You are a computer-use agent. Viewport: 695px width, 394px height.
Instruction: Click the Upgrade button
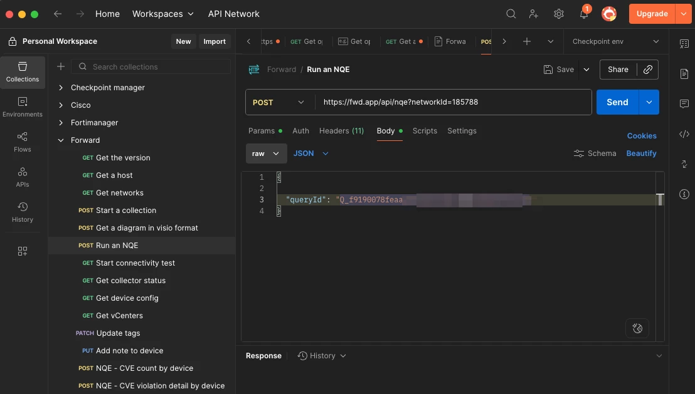pos(652,14)
